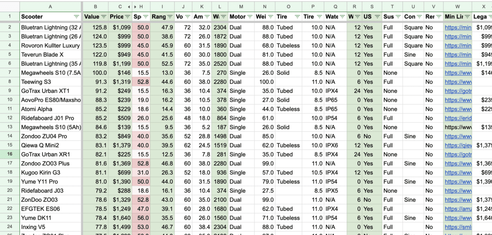The height and width of the screenshot is (235, 492).
Task: Open the Wei column filter icon
Action: click(271, 17)
